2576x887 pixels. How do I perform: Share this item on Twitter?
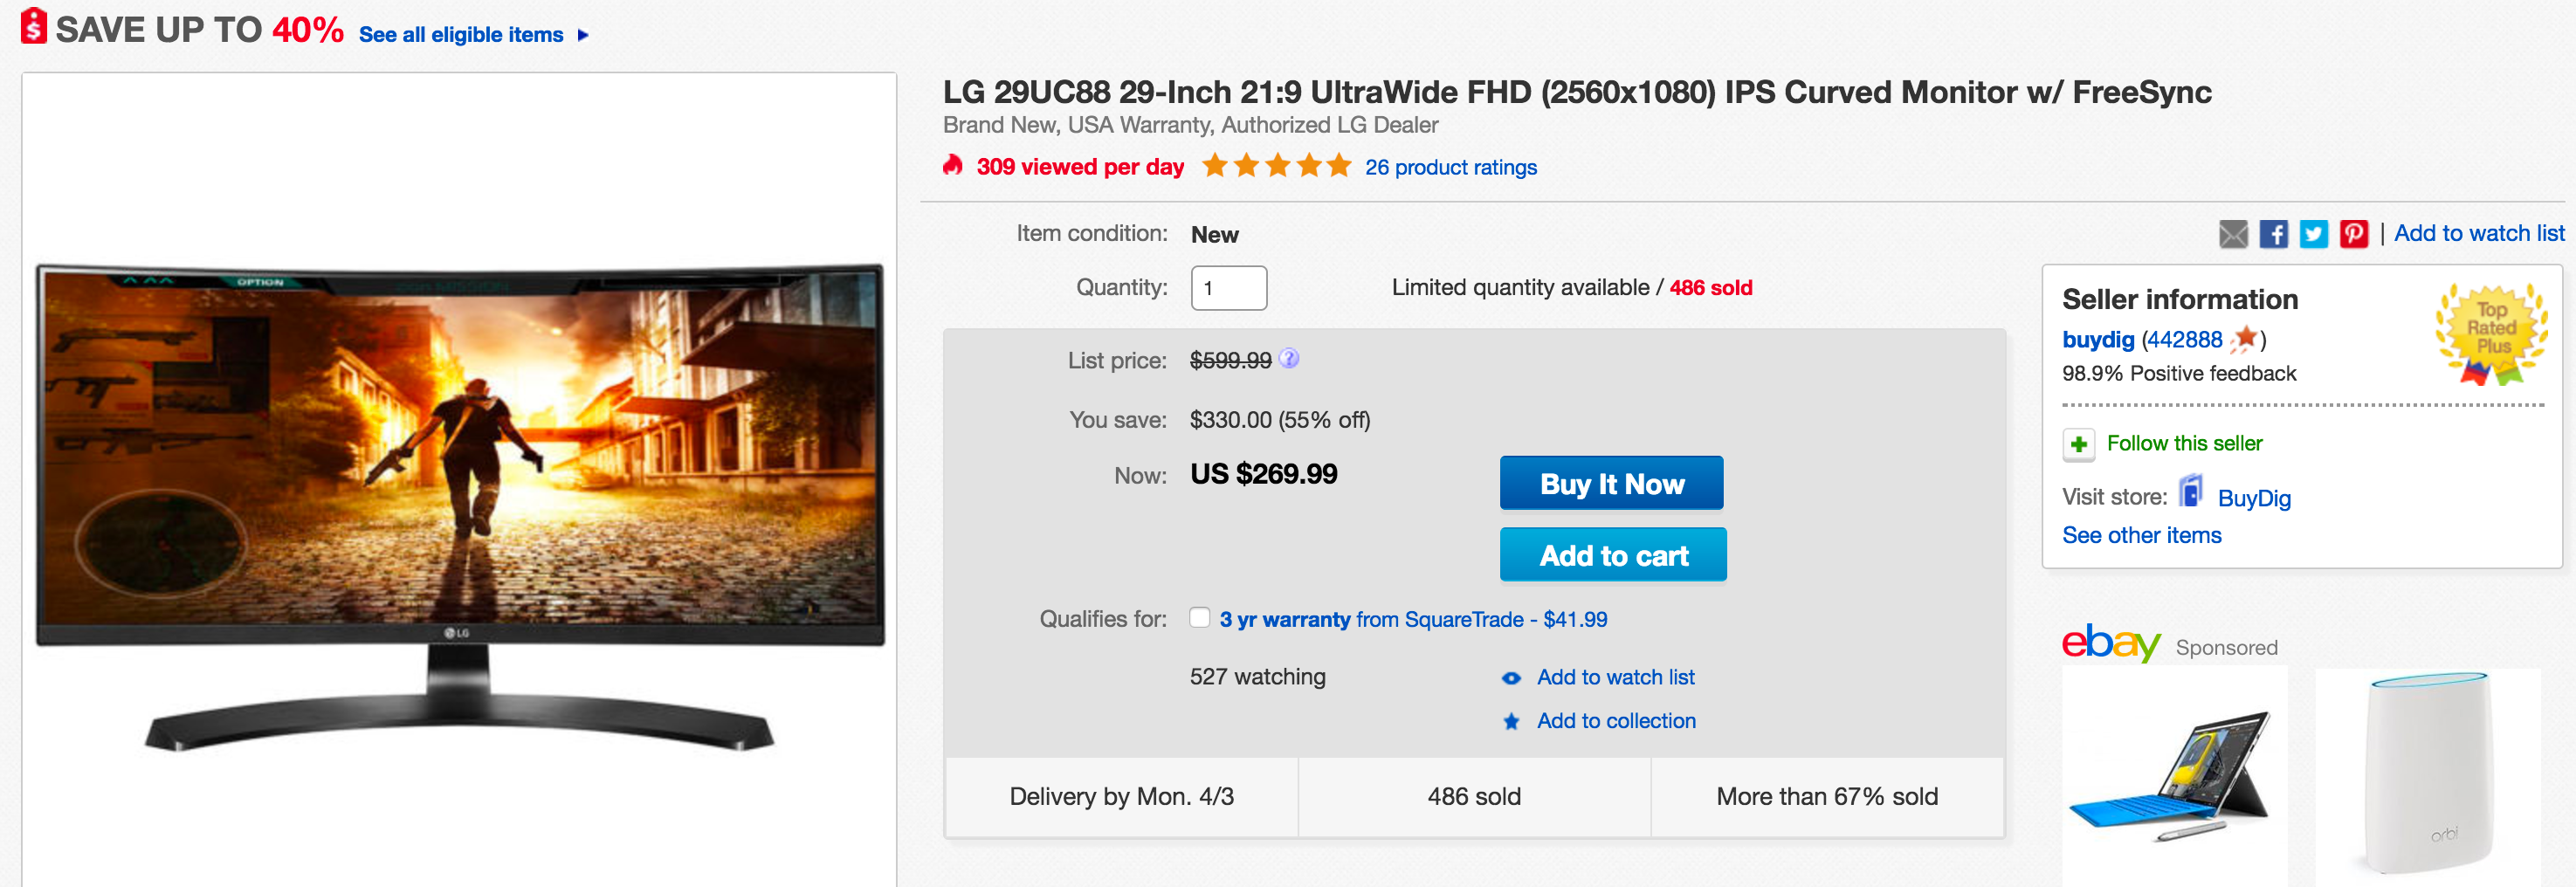(2313, 234)
